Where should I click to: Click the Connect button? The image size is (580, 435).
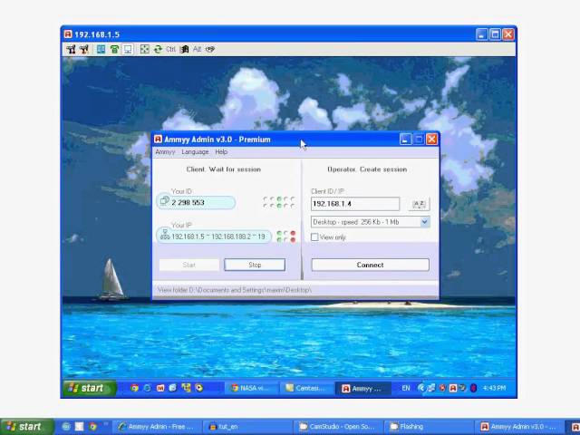click(x=370, y=265)
